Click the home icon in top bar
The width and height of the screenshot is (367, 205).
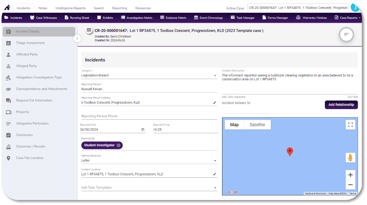pyautogui.click(x=7, y=8)
